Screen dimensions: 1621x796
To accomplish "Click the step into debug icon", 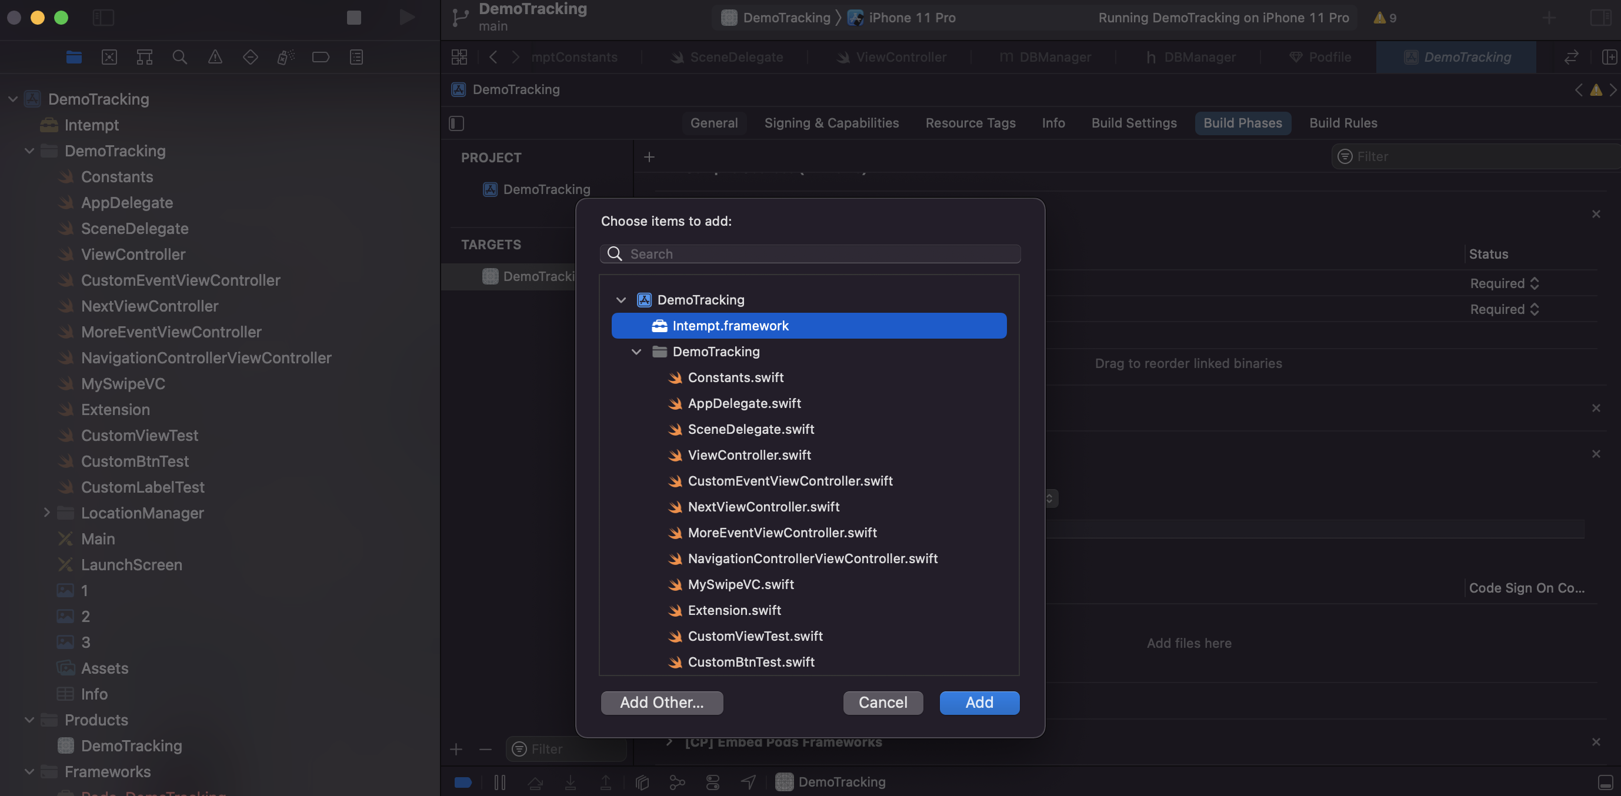I will 570,782.
